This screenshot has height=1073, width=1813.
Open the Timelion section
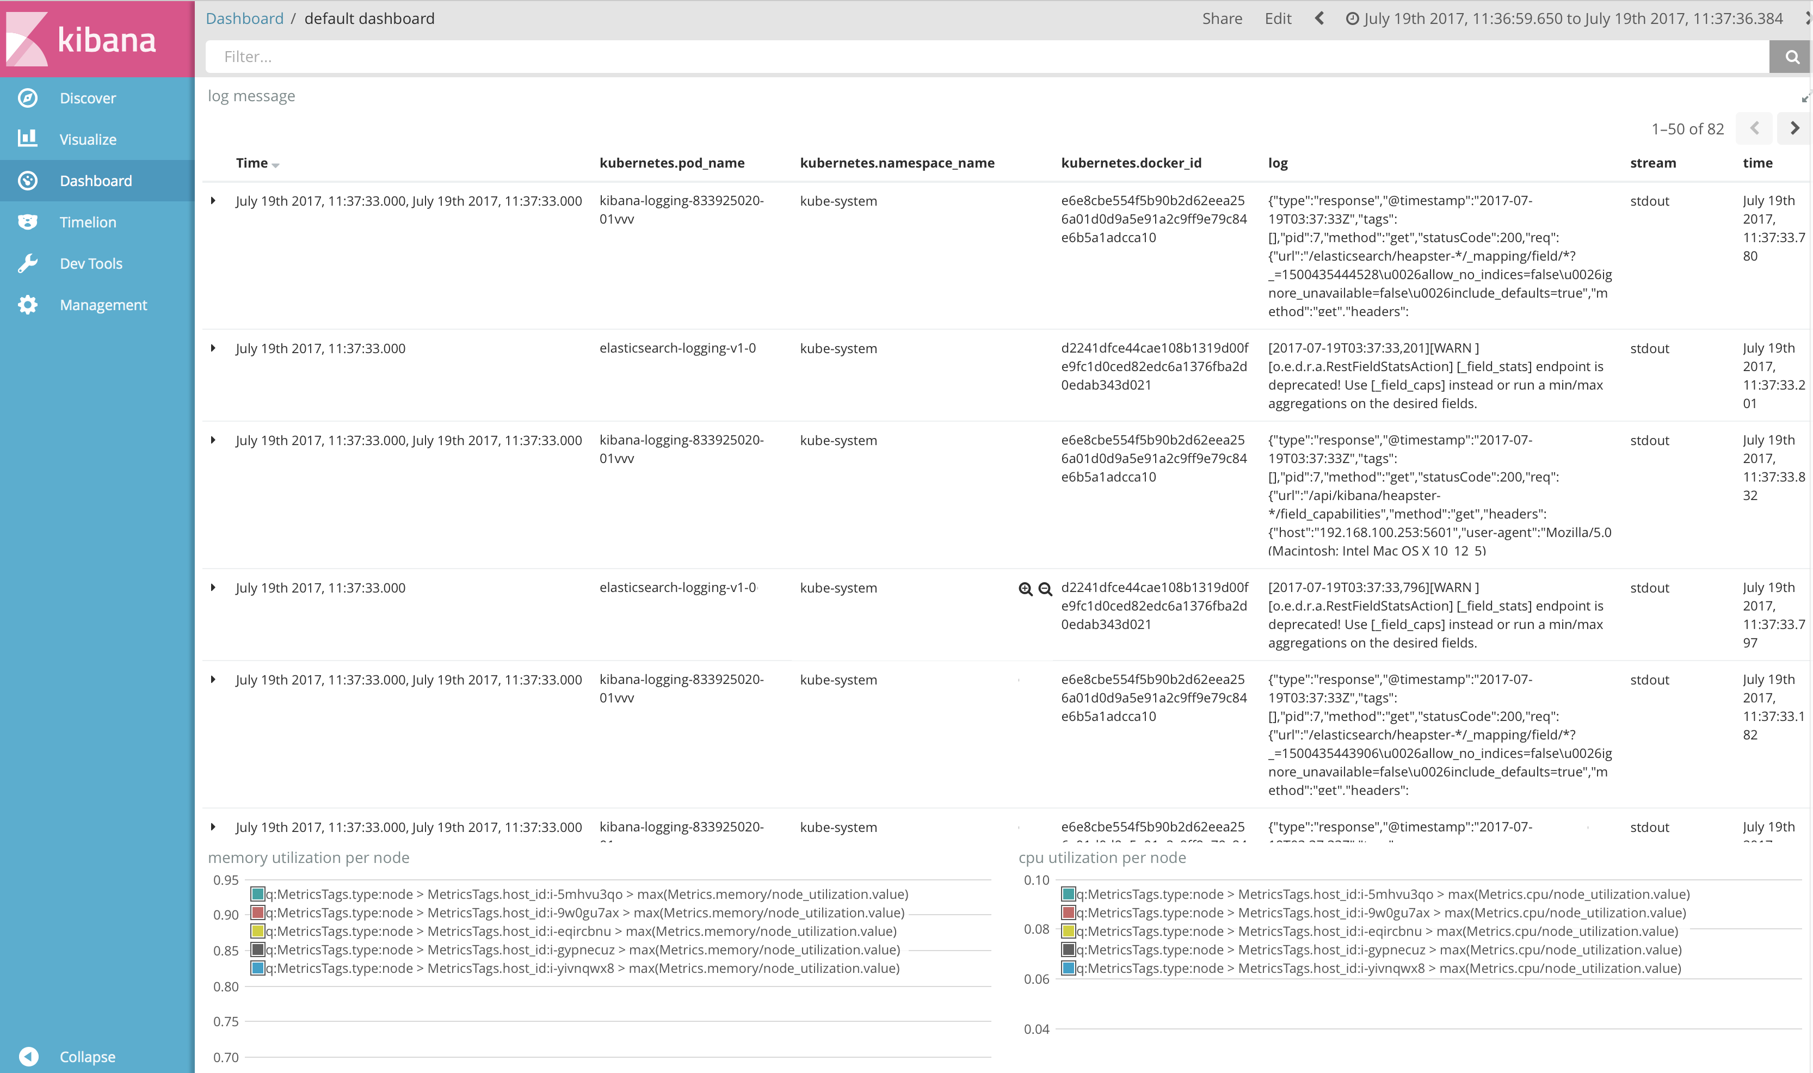click(87, 222)
